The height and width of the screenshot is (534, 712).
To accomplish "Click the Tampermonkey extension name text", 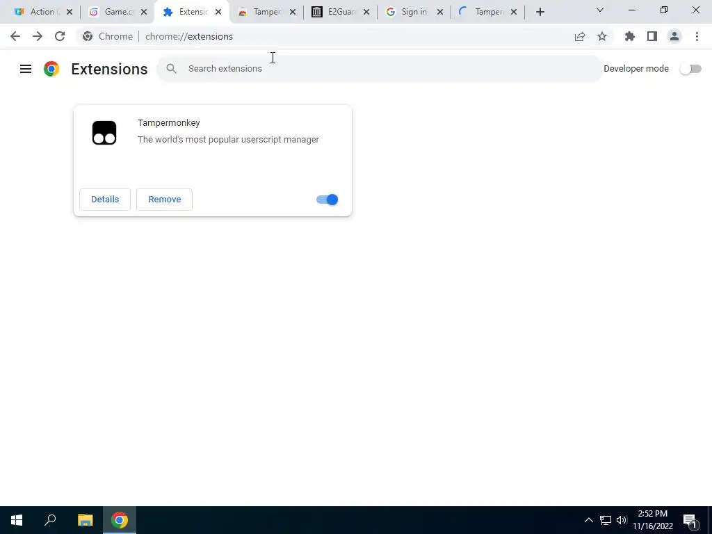I will click(x=168, y=122).
